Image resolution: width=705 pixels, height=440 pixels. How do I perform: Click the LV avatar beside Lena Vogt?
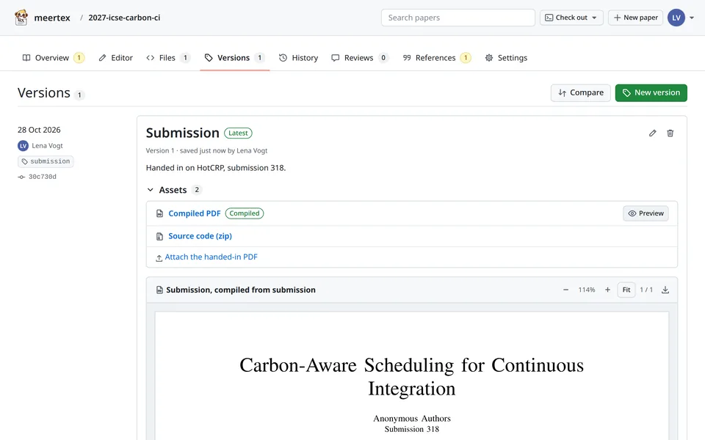[x=23, y=145]
